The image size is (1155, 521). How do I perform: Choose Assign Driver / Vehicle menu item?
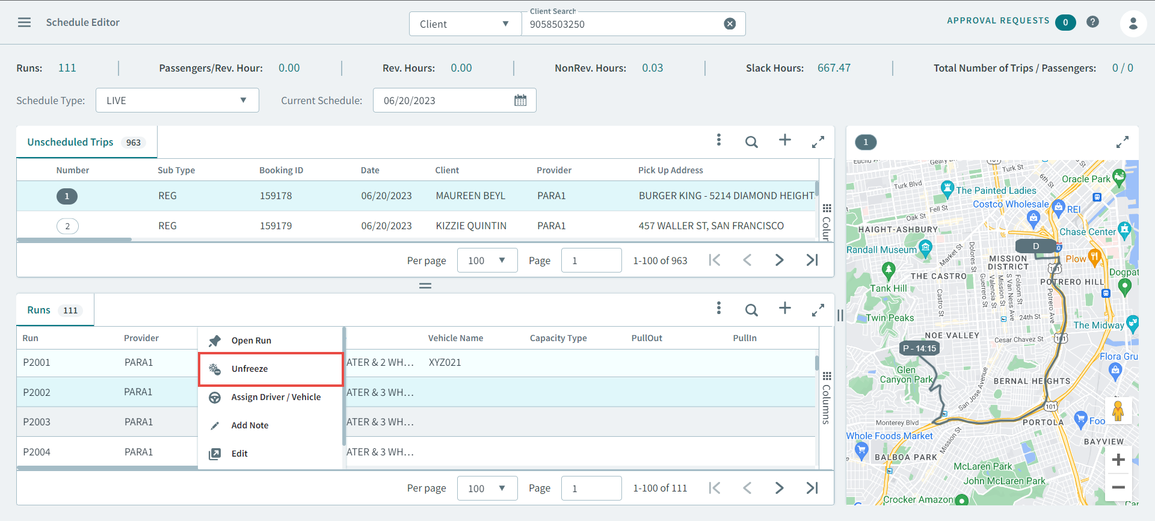point(270,397)
